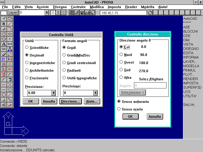This screenshot has height=152, width=203.
Task: Toggle the 'C' toolbar button
Action: 64,13
